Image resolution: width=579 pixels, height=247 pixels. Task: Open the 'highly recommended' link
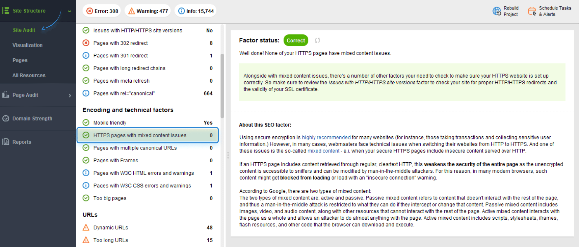click(x=326, y=137)
